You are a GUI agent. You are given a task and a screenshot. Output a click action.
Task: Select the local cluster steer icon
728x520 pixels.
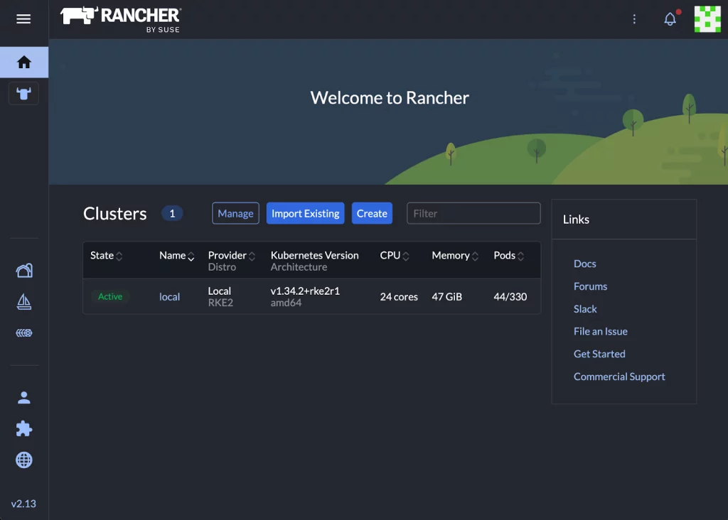pos(23,93)
